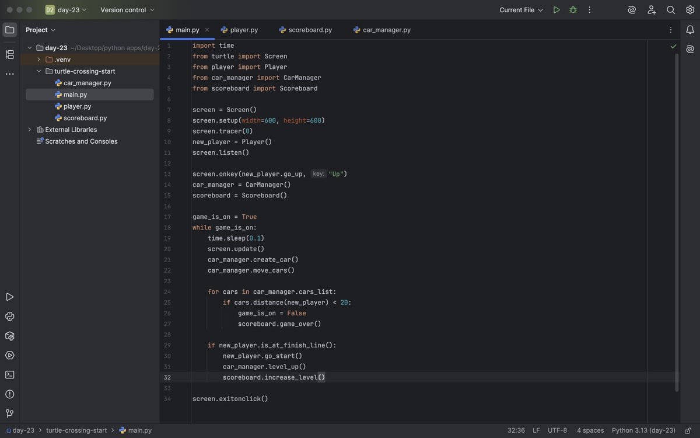Open the Project tool window folder icon
Viewport: 700px width, 438px height.
(9, 30)
